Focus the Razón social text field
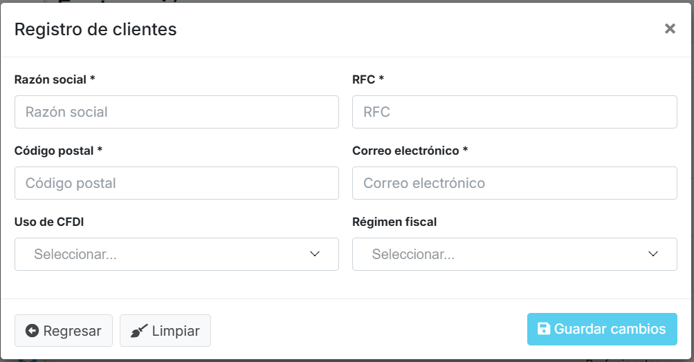The width and height of the screenshot is (694, 362). click(176, 112)
